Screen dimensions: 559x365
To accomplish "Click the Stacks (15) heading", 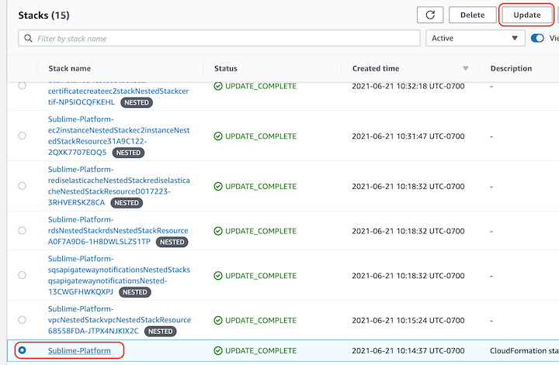I will tap(43, 15).
